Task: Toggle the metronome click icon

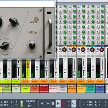Action: pyautogui.click(x=16, y=102)
